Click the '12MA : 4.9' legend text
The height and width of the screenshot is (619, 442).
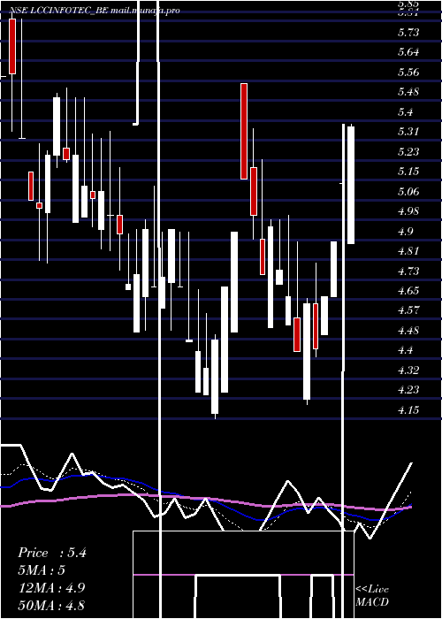tap(52, 588)
